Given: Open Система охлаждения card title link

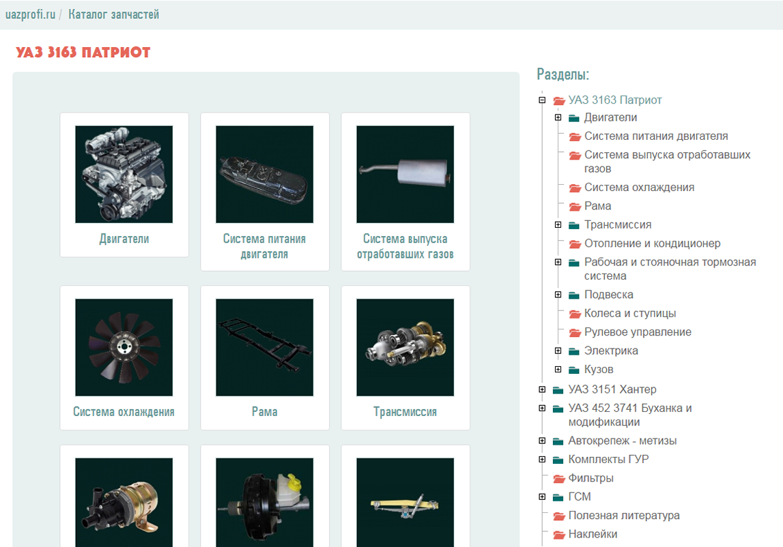Looking at the screenshot, I should tap(124, 412).
